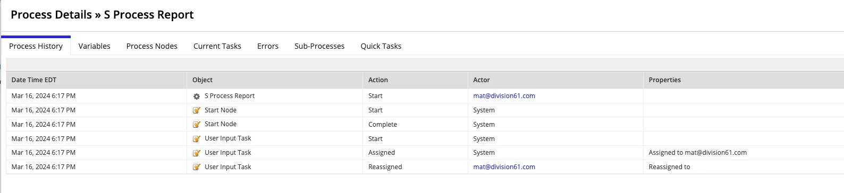Open mat@division61.com link in S Process Report row
844x193 pixels.
pos(504,96)
